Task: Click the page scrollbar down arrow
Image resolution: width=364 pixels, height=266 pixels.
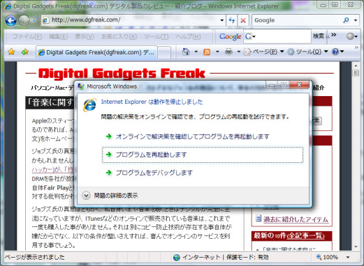Action: click(356, 247)
